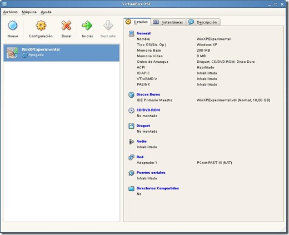Click the Nuevo toolbar icon
This screenshot has width=289, height=235.
[x=13, y=26]
